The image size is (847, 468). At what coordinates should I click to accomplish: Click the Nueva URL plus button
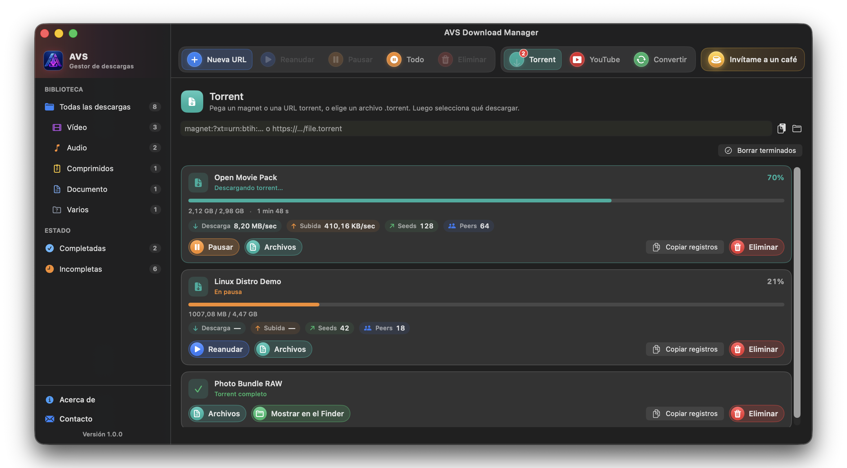[217, 59]
